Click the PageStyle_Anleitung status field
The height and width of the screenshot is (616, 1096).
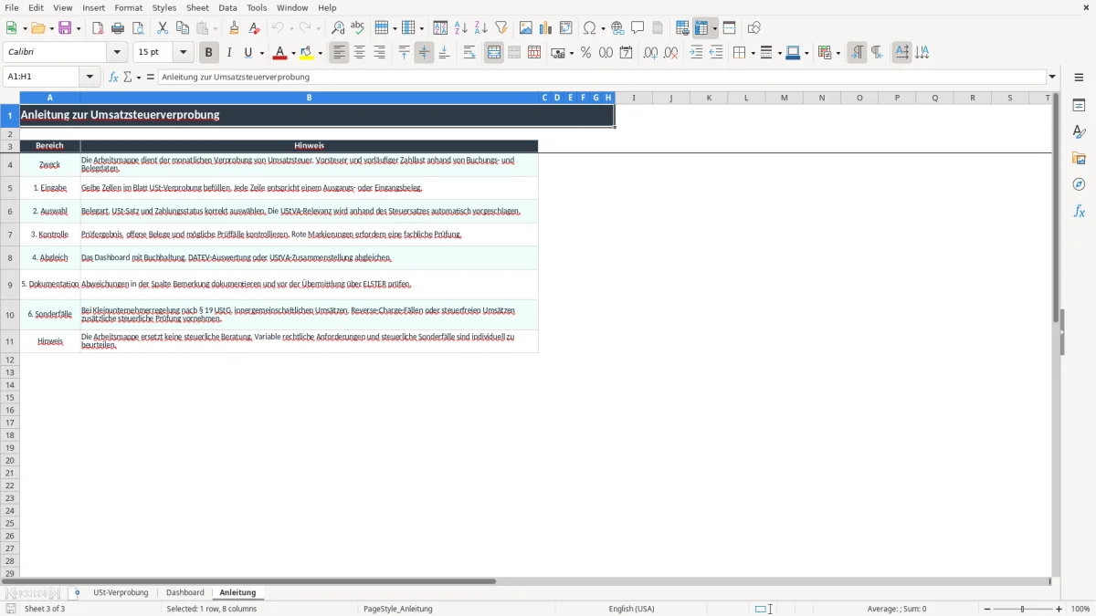click(x=398, y=609)
